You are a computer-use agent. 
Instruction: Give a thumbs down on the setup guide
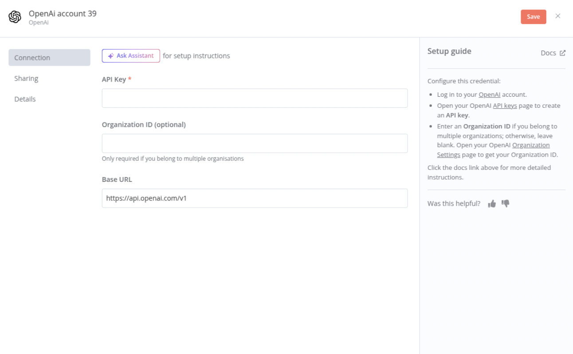click(x=505, y=203)
